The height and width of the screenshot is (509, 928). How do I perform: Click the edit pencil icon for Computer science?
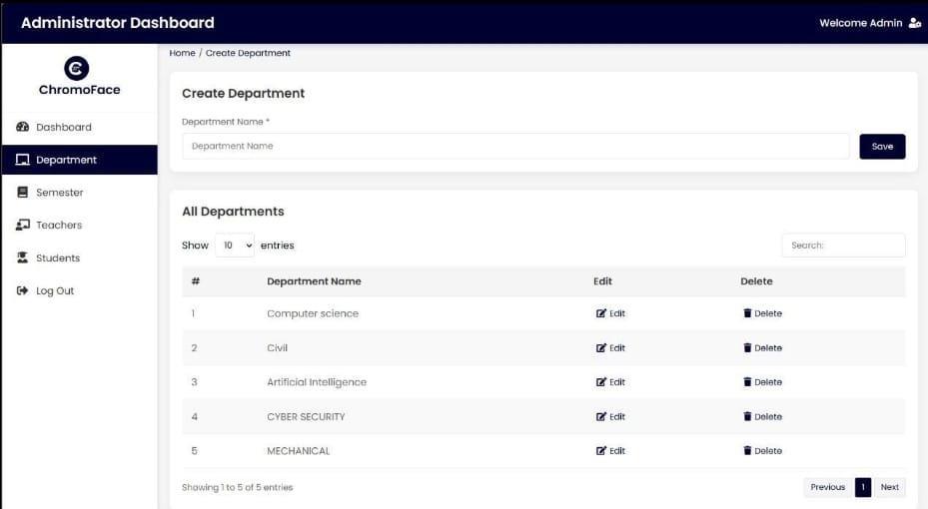point(601,313)
